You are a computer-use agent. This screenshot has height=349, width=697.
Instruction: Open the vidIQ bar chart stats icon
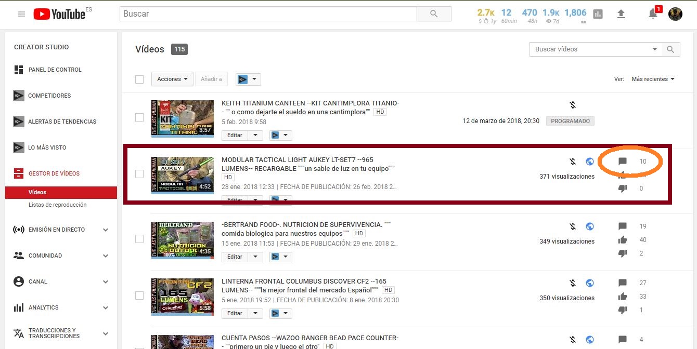tap(598, 14)
